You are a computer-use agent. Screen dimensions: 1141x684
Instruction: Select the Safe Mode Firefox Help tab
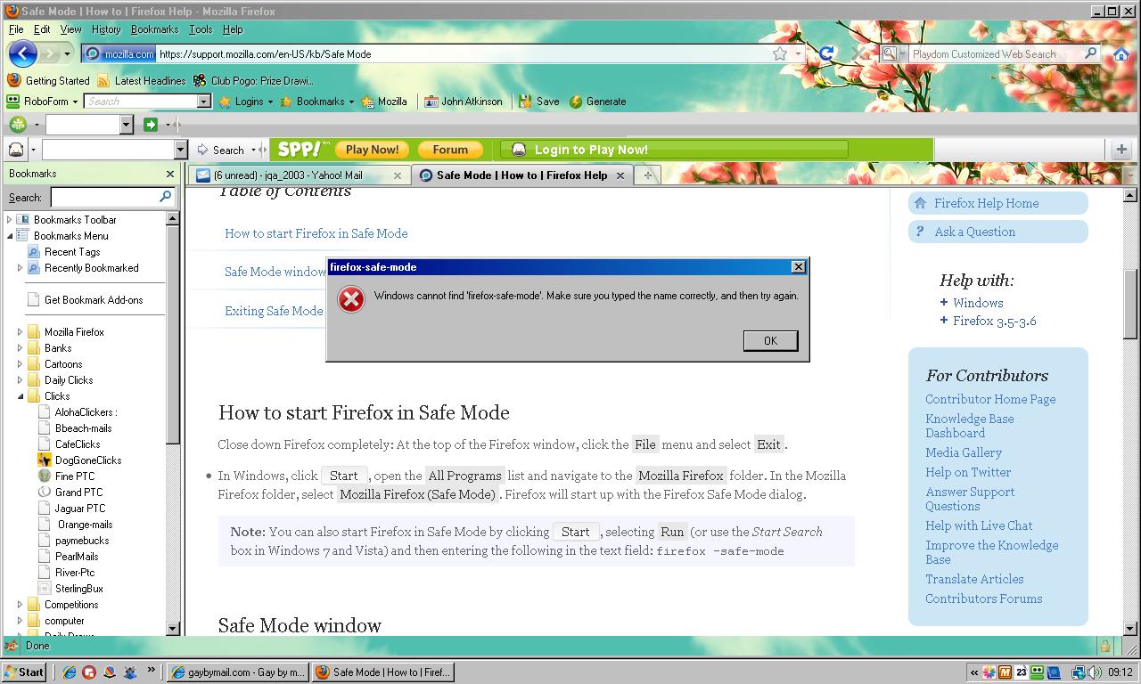pyautogui.click(x=522, y=175)
